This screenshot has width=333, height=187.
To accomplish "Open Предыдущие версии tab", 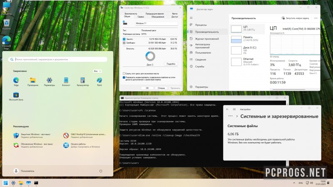I will click(154, 14).
